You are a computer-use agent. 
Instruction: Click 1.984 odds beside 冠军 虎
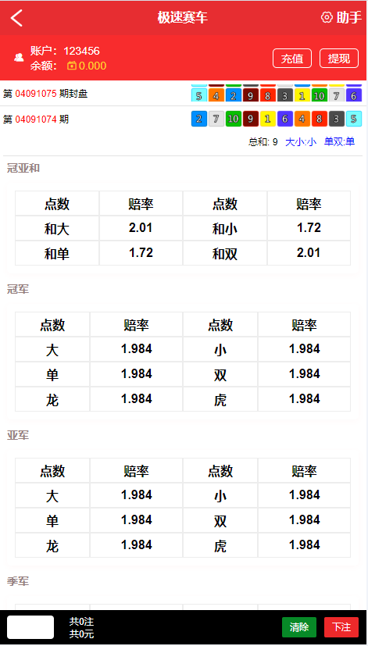305,399
